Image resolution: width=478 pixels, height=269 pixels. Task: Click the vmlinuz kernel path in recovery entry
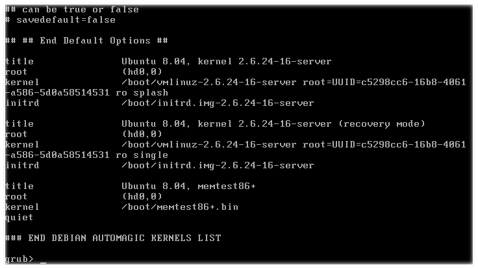[x=210, y=144]
